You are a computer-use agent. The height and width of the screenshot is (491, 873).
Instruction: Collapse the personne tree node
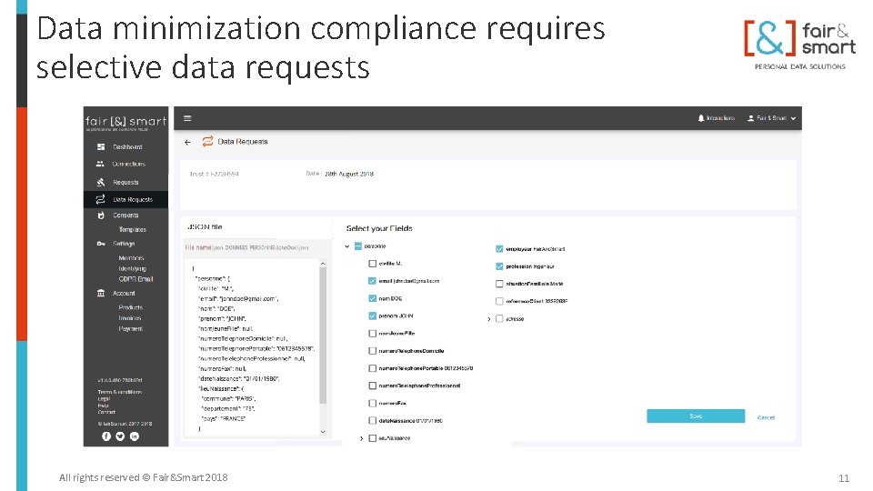347,246
